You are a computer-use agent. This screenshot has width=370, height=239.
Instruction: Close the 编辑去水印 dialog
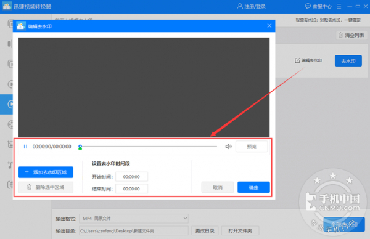point(269,26)
